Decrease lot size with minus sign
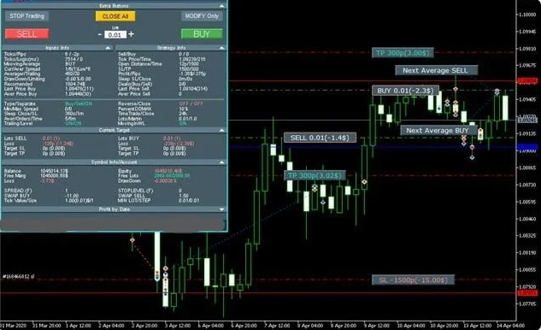This screenshot has height=330, width=541. (x=100, y=34)
